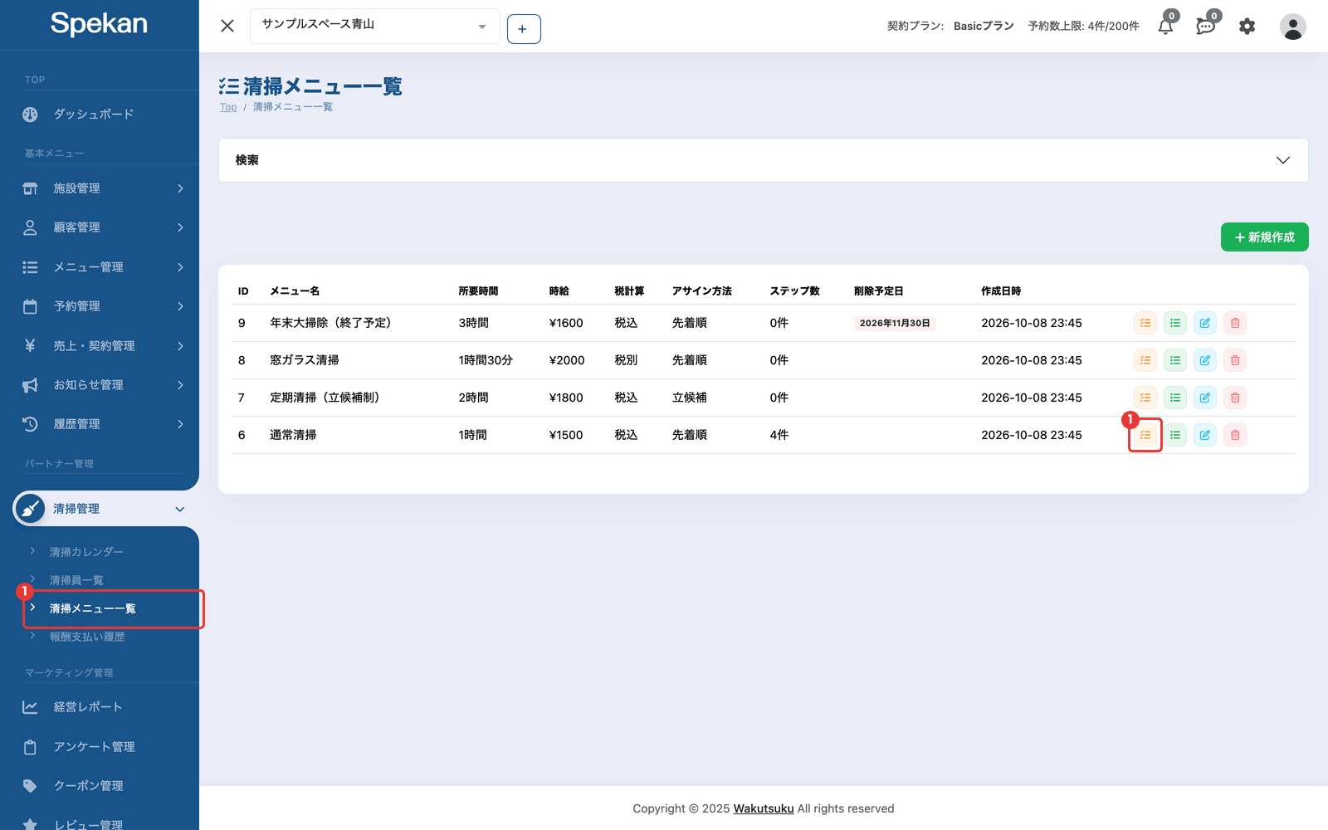Follow the Top breadcrumb link

pos(228,107)
